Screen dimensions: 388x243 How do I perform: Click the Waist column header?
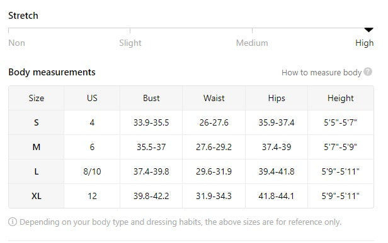[214, 98]
